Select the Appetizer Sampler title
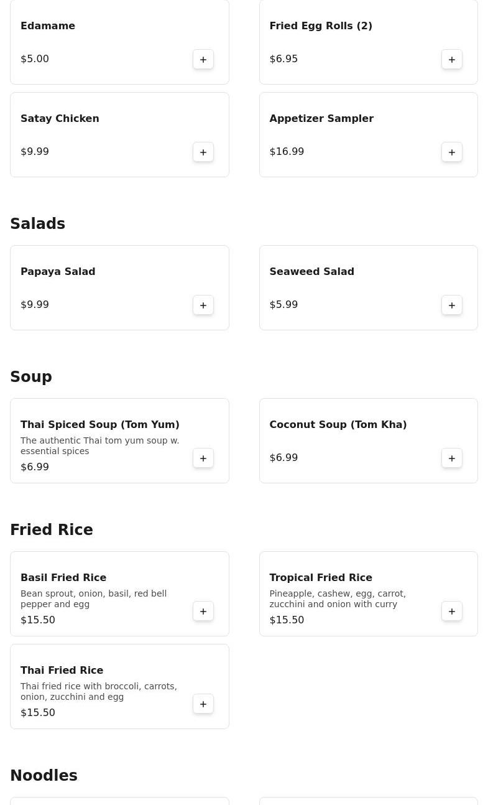 (x=321, y=118)
